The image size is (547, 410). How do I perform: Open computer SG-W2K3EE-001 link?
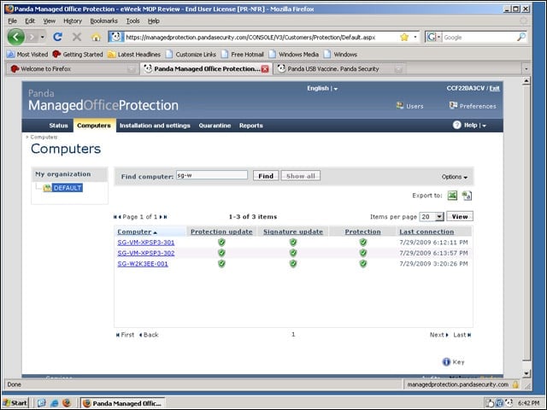[143, 264]
